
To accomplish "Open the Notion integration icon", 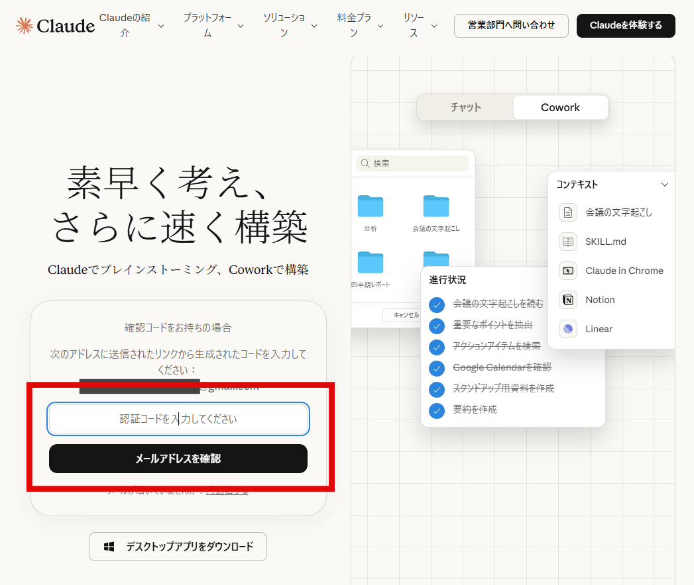I will point(567,300).
